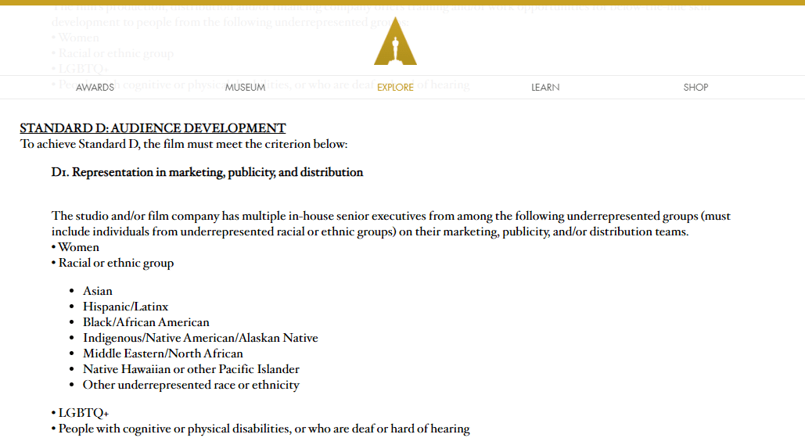
Task: Select the highlighted EXPLORE nav item
Action: tap(395, 88)
